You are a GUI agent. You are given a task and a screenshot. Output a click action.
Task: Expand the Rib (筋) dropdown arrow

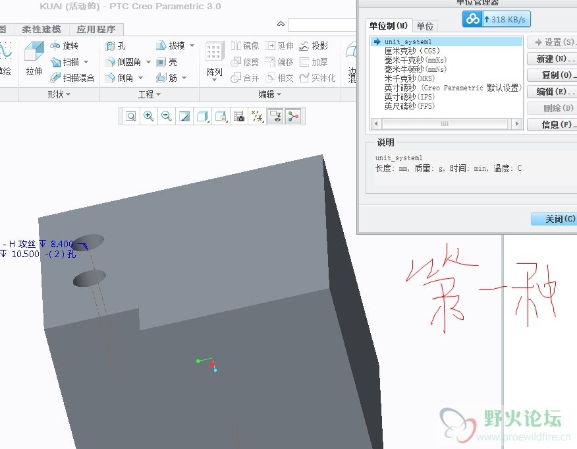point(184,78)
